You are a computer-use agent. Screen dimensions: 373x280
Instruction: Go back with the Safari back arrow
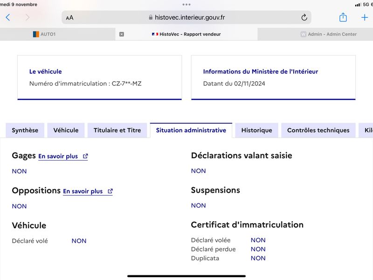[x=8, y=17]
